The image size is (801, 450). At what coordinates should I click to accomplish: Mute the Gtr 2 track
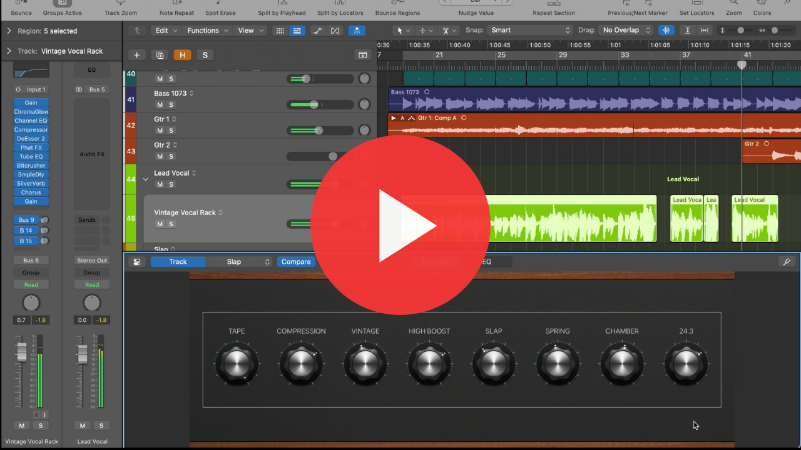(160, 156)
